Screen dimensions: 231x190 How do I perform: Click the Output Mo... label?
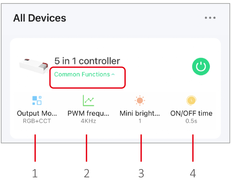[x=37, y=113]
